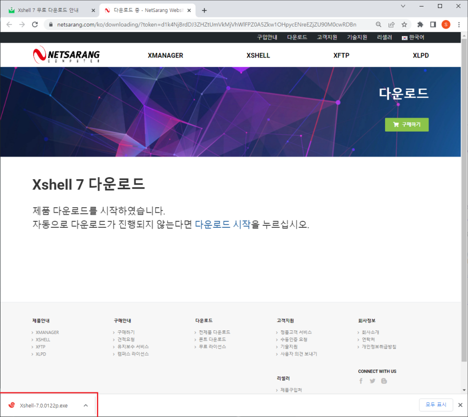
Task: Click the Twitter icon under CONNECT WITH US
Action: pyautogui.click(x=372, y=381)
